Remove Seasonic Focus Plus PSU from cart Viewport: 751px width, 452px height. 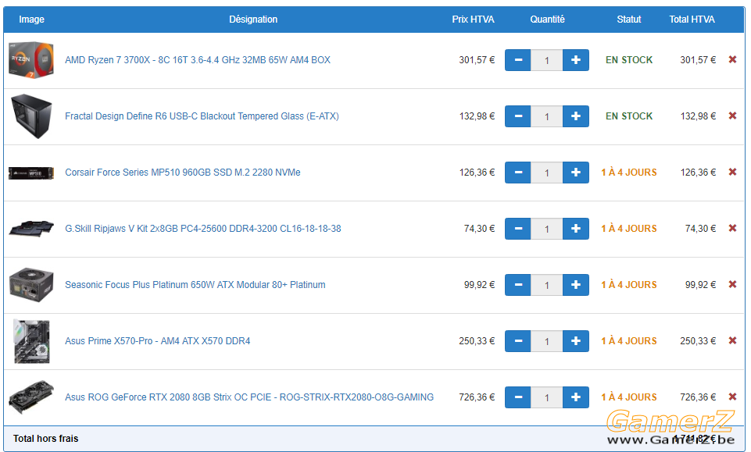(731, 285)
